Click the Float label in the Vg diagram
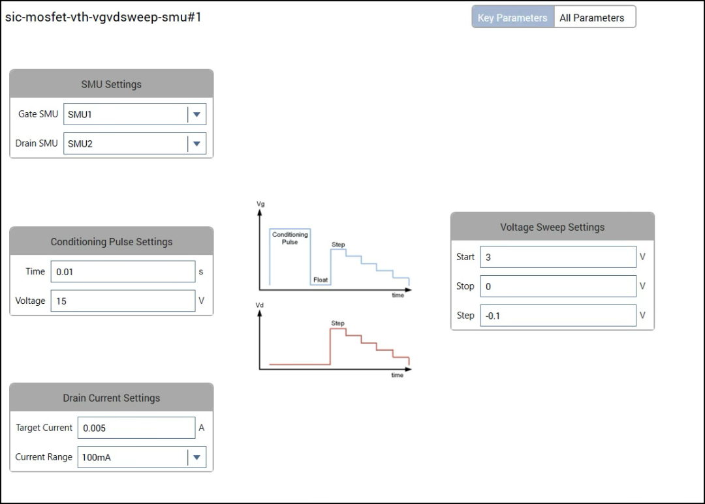The width and height of the screenshot is (705, 504). (321, 280)
